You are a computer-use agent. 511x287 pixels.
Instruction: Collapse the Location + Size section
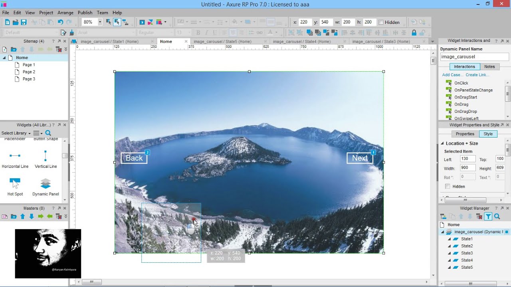(442, 143)
